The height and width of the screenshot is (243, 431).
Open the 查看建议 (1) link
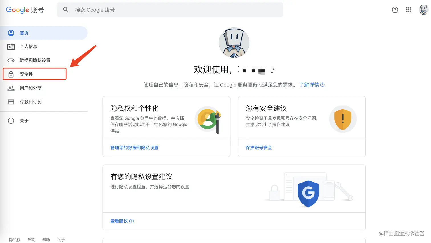122,221
